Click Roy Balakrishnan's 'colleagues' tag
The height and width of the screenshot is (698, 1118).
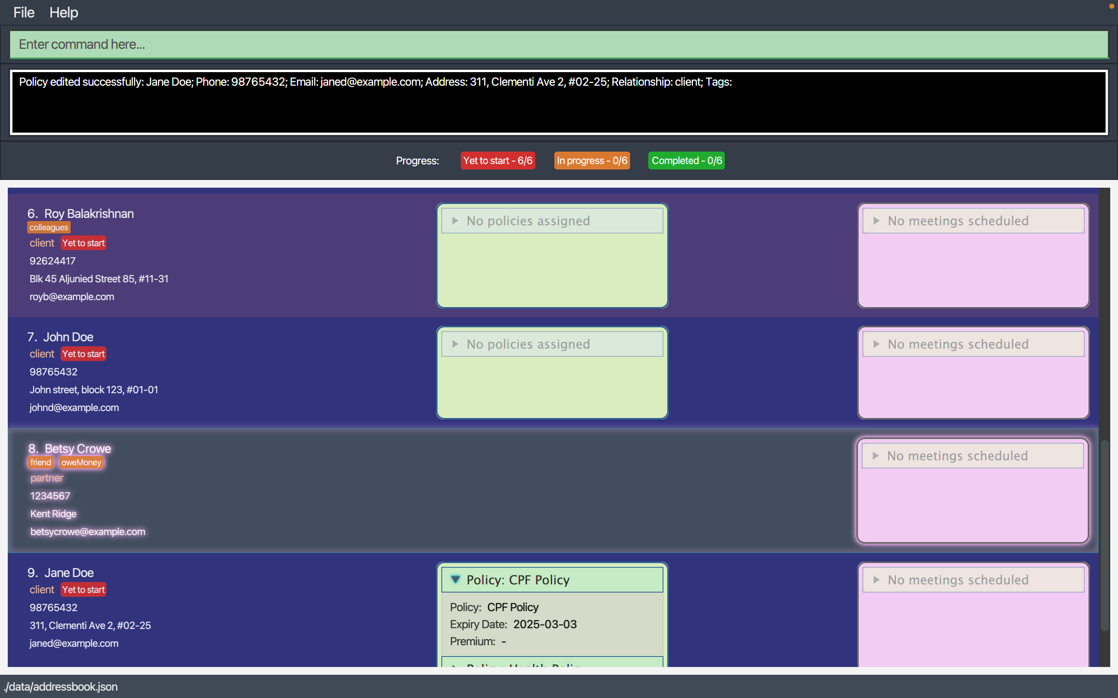(49, 228)
